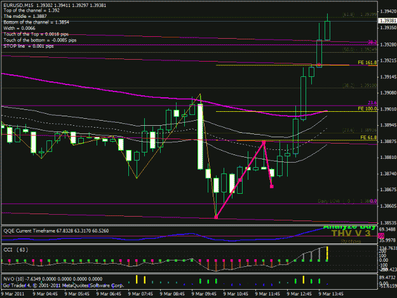Click the 1.38740 price scale label

(388, 173)
